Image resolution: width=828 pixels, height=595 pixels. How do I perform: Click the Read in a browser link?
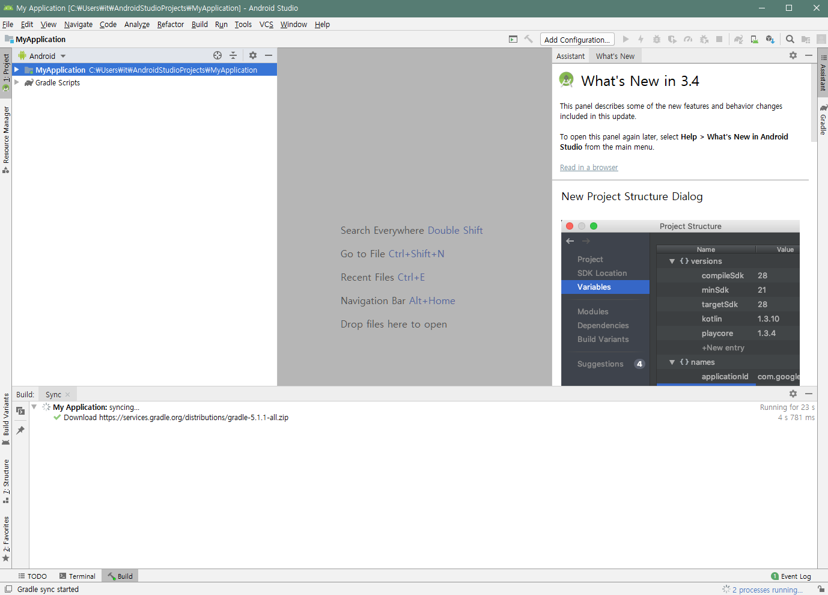(589, 168)
